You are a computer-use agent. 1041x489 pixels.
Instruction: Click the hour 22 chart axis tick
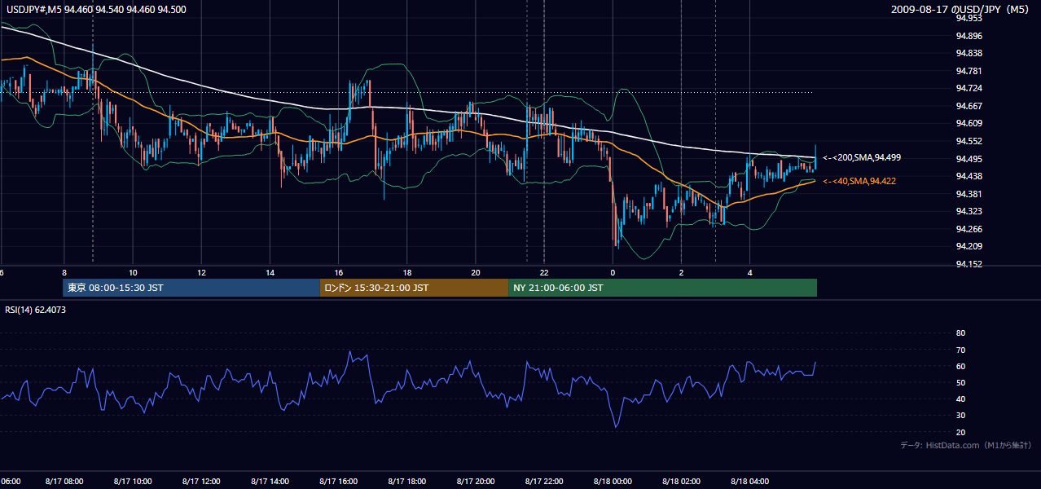(x=544, y=272)
